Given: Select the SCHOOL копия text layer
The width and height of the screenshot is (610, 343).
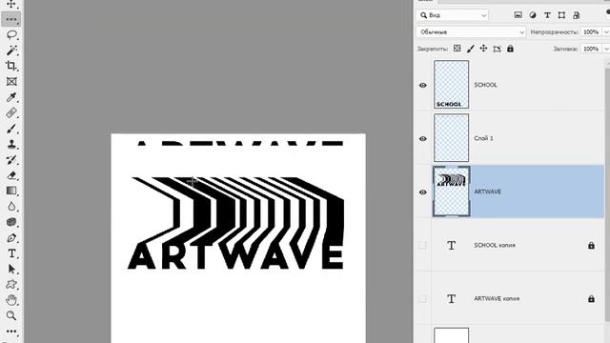Looking at the screenshot, I should (x=510, y=246).
